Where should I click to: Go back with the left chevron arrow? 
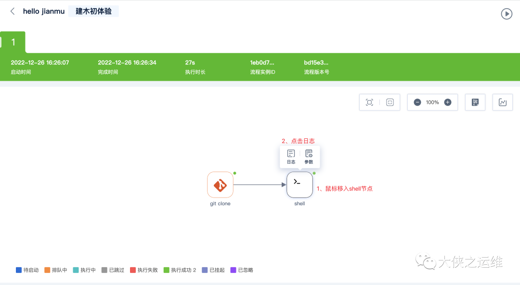12,11
